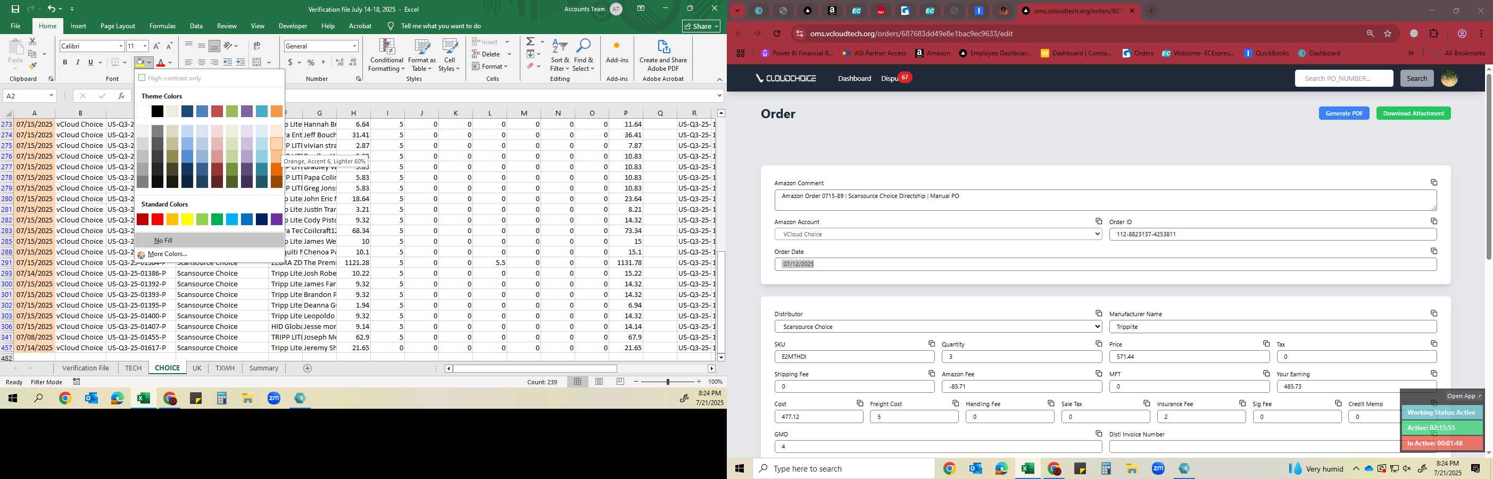Switch to the TECH sheet tab
The image size is (1493, 479).
tap(132, 368)
